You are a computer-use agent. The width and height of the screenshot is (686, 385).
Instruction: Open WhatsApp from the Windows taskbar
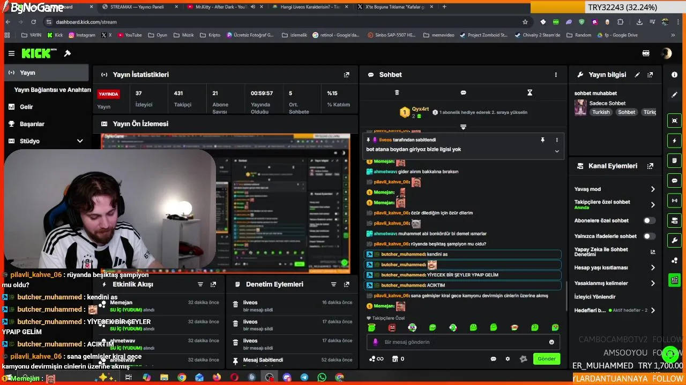coord(322,378)
